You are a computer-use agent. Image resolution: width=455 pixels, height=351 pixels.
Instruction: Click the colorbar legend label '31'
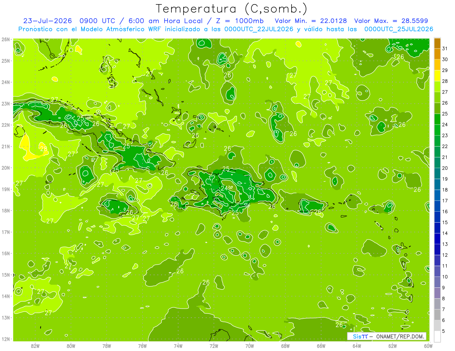(445, 48)
